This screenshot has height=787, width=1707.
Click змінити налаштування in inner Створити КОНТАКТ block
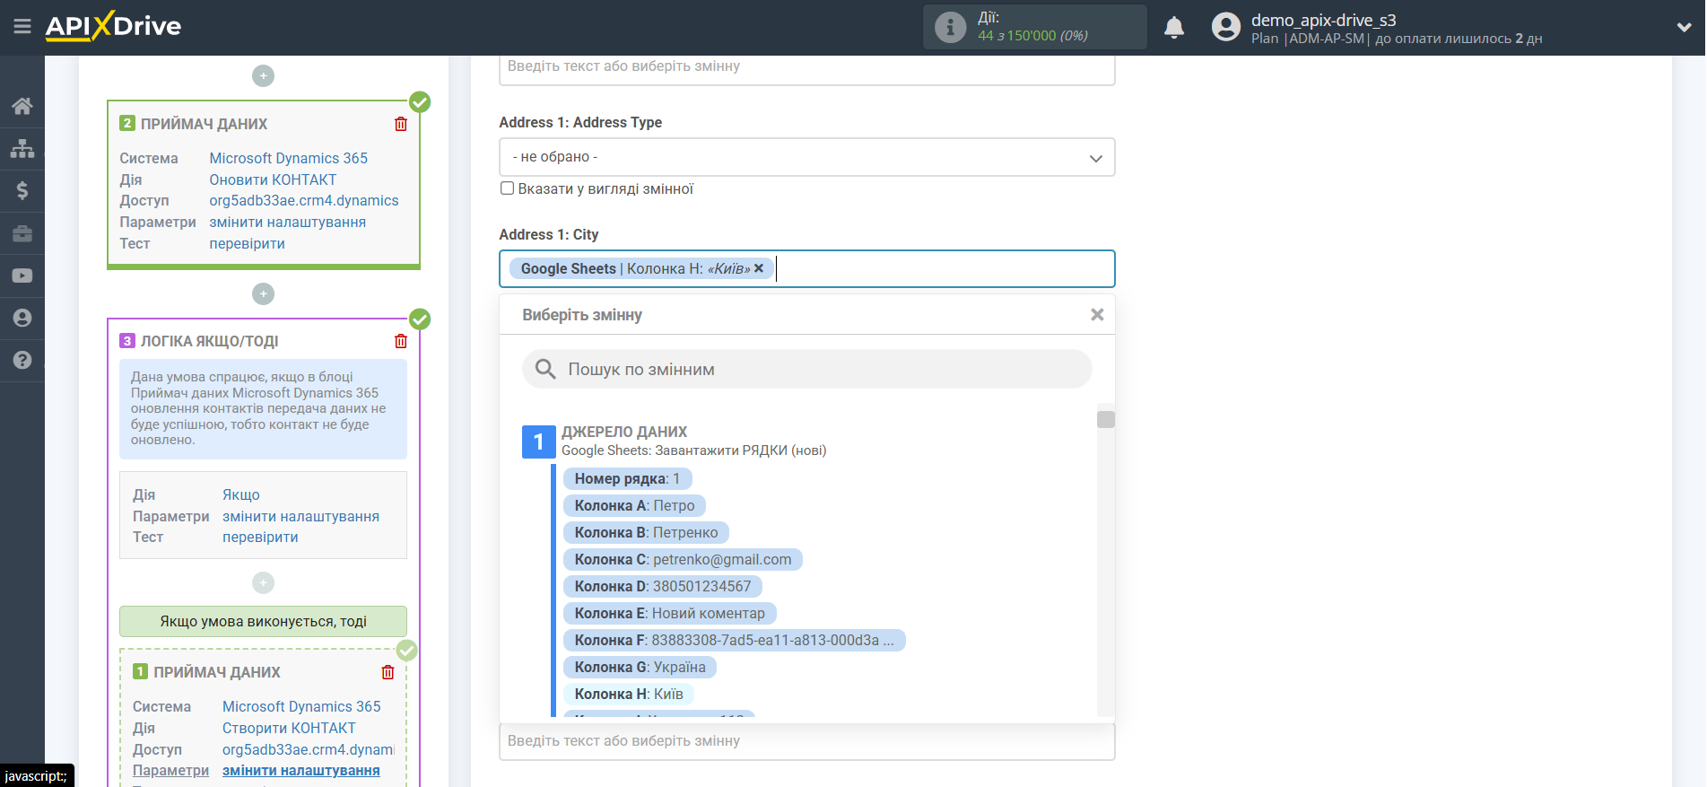[x=300, y=770]
